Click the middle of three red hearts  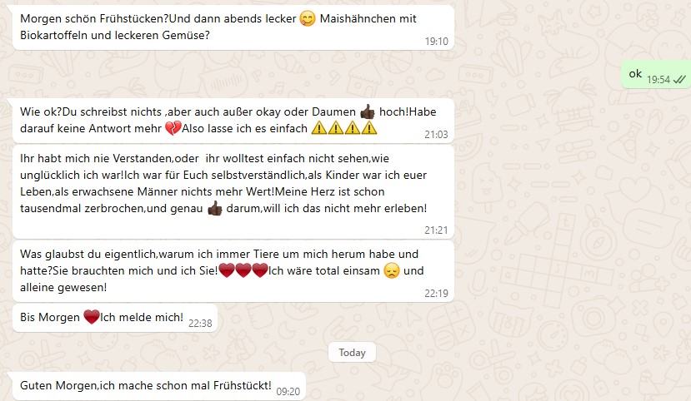pyautogui.click(x=243, y=270)
